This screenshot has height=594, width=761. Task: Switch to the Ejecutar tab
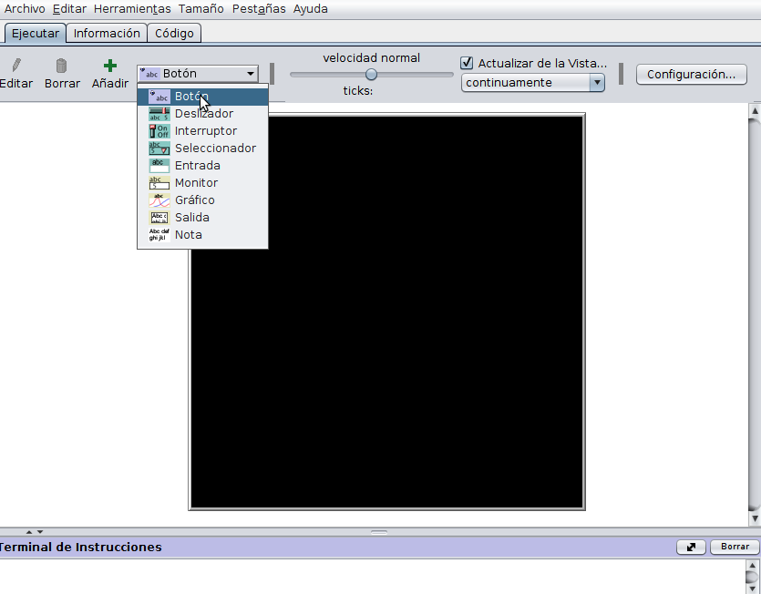pos(36,34)
